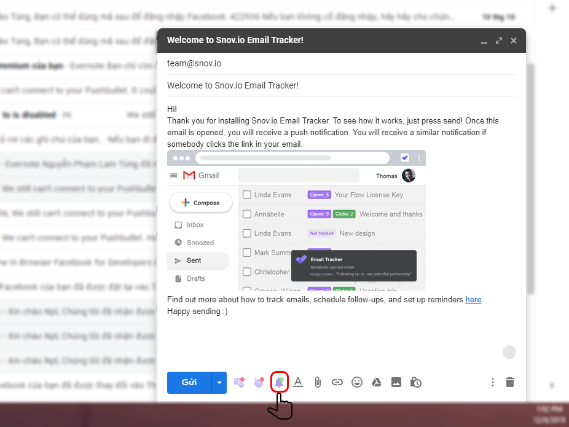Open the send options dropdown arrow

pos(219,382)
